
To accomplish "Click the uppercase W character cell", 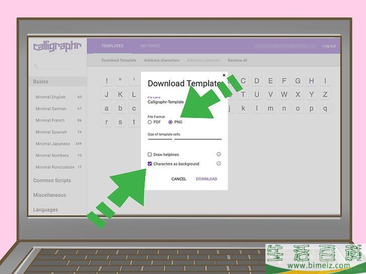I will click(x=284, y=94).
